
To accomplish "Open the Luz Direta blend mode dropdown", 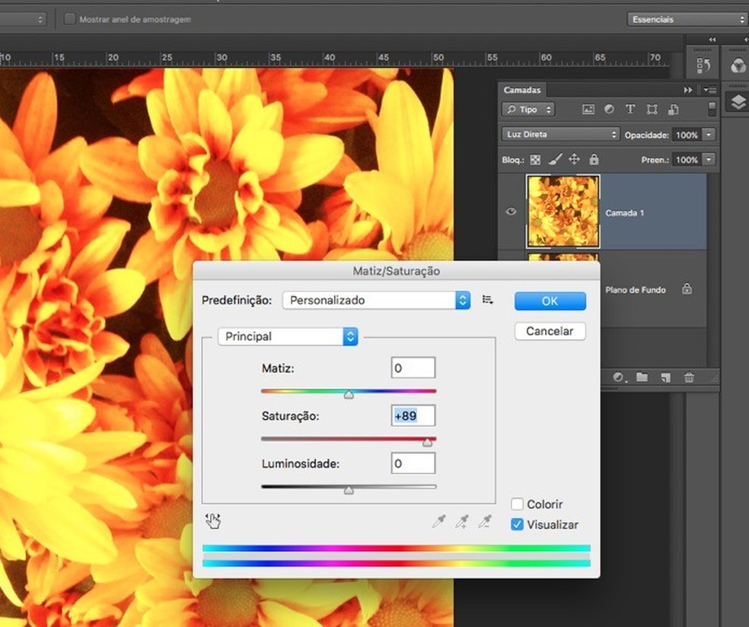I will [561, 135].
